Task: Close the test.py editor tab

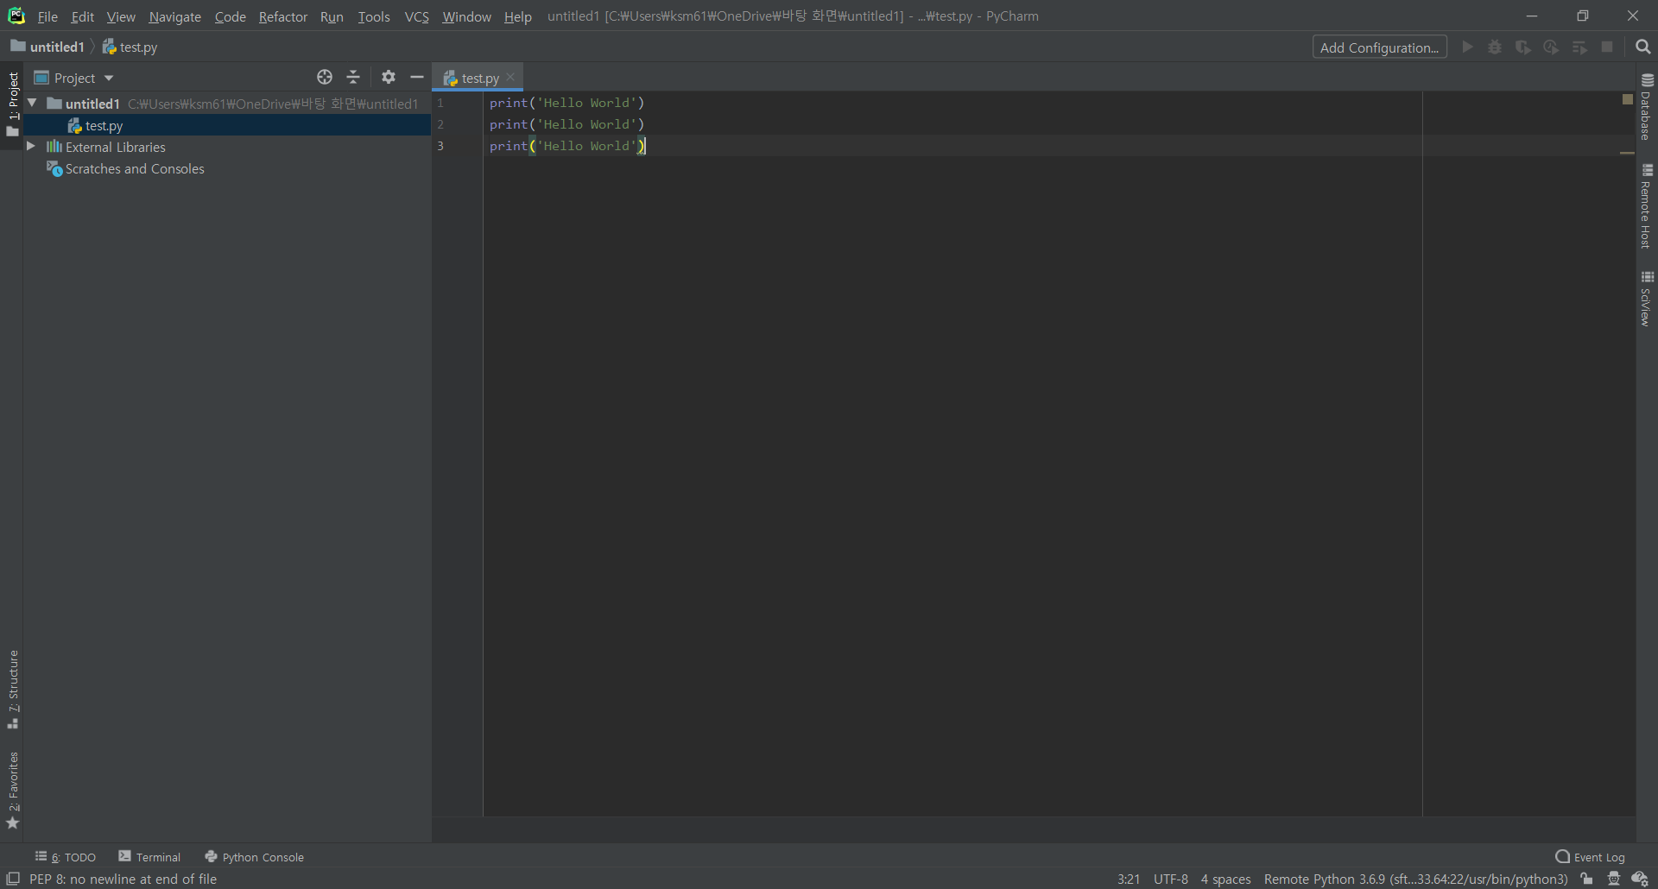Action: point(511,77)
